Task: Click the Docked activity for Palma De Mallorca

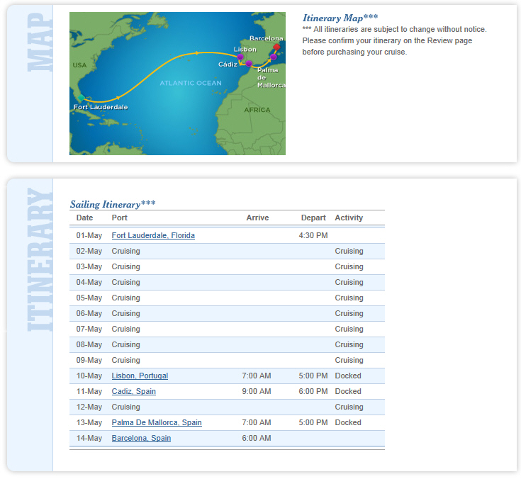Action: click(x=348, y=422)
